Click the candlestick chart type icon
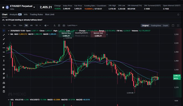Image resolution: width=183 pixels, height=106 pixels. (45, 25)
